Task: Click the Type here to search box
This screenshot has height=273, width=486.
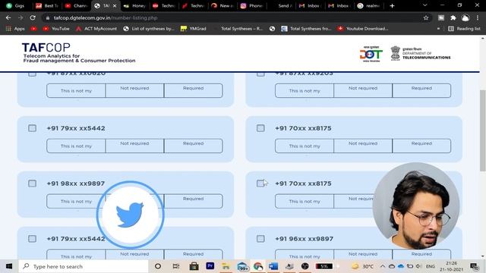Action: 84,266
